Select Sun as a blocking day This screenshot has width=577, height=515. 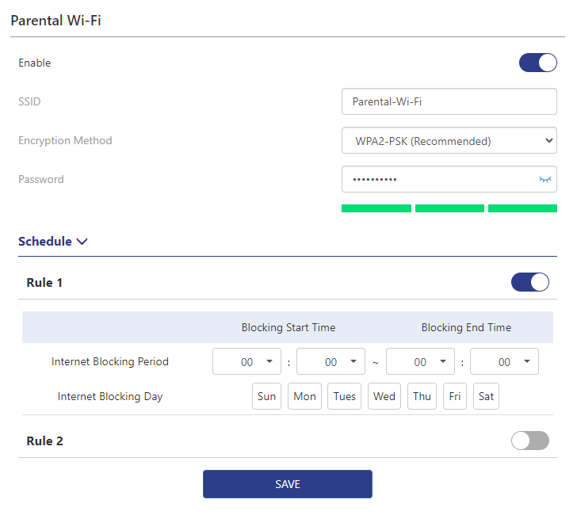click(267, 396)
